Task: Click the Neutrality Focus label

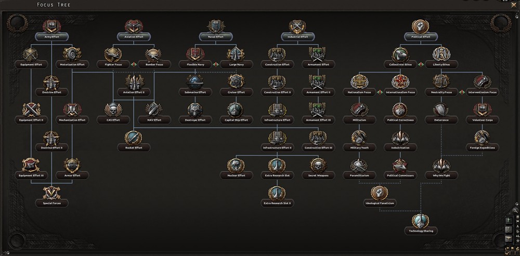Action: 441,92
